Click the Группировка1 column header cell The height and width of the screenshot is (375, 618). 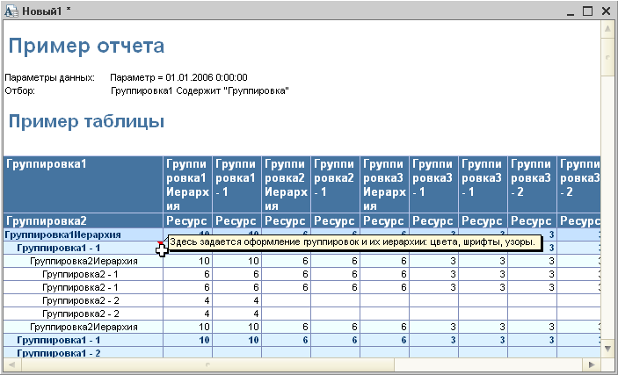(x=84, y=184)
